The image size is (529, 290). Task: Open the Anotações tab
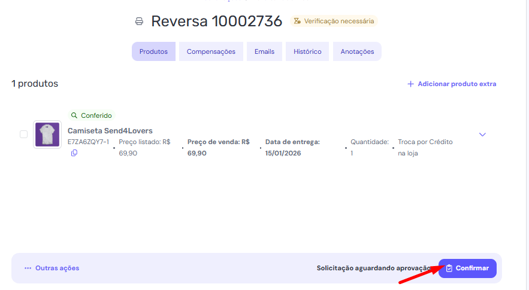click(x=357, y=51)
